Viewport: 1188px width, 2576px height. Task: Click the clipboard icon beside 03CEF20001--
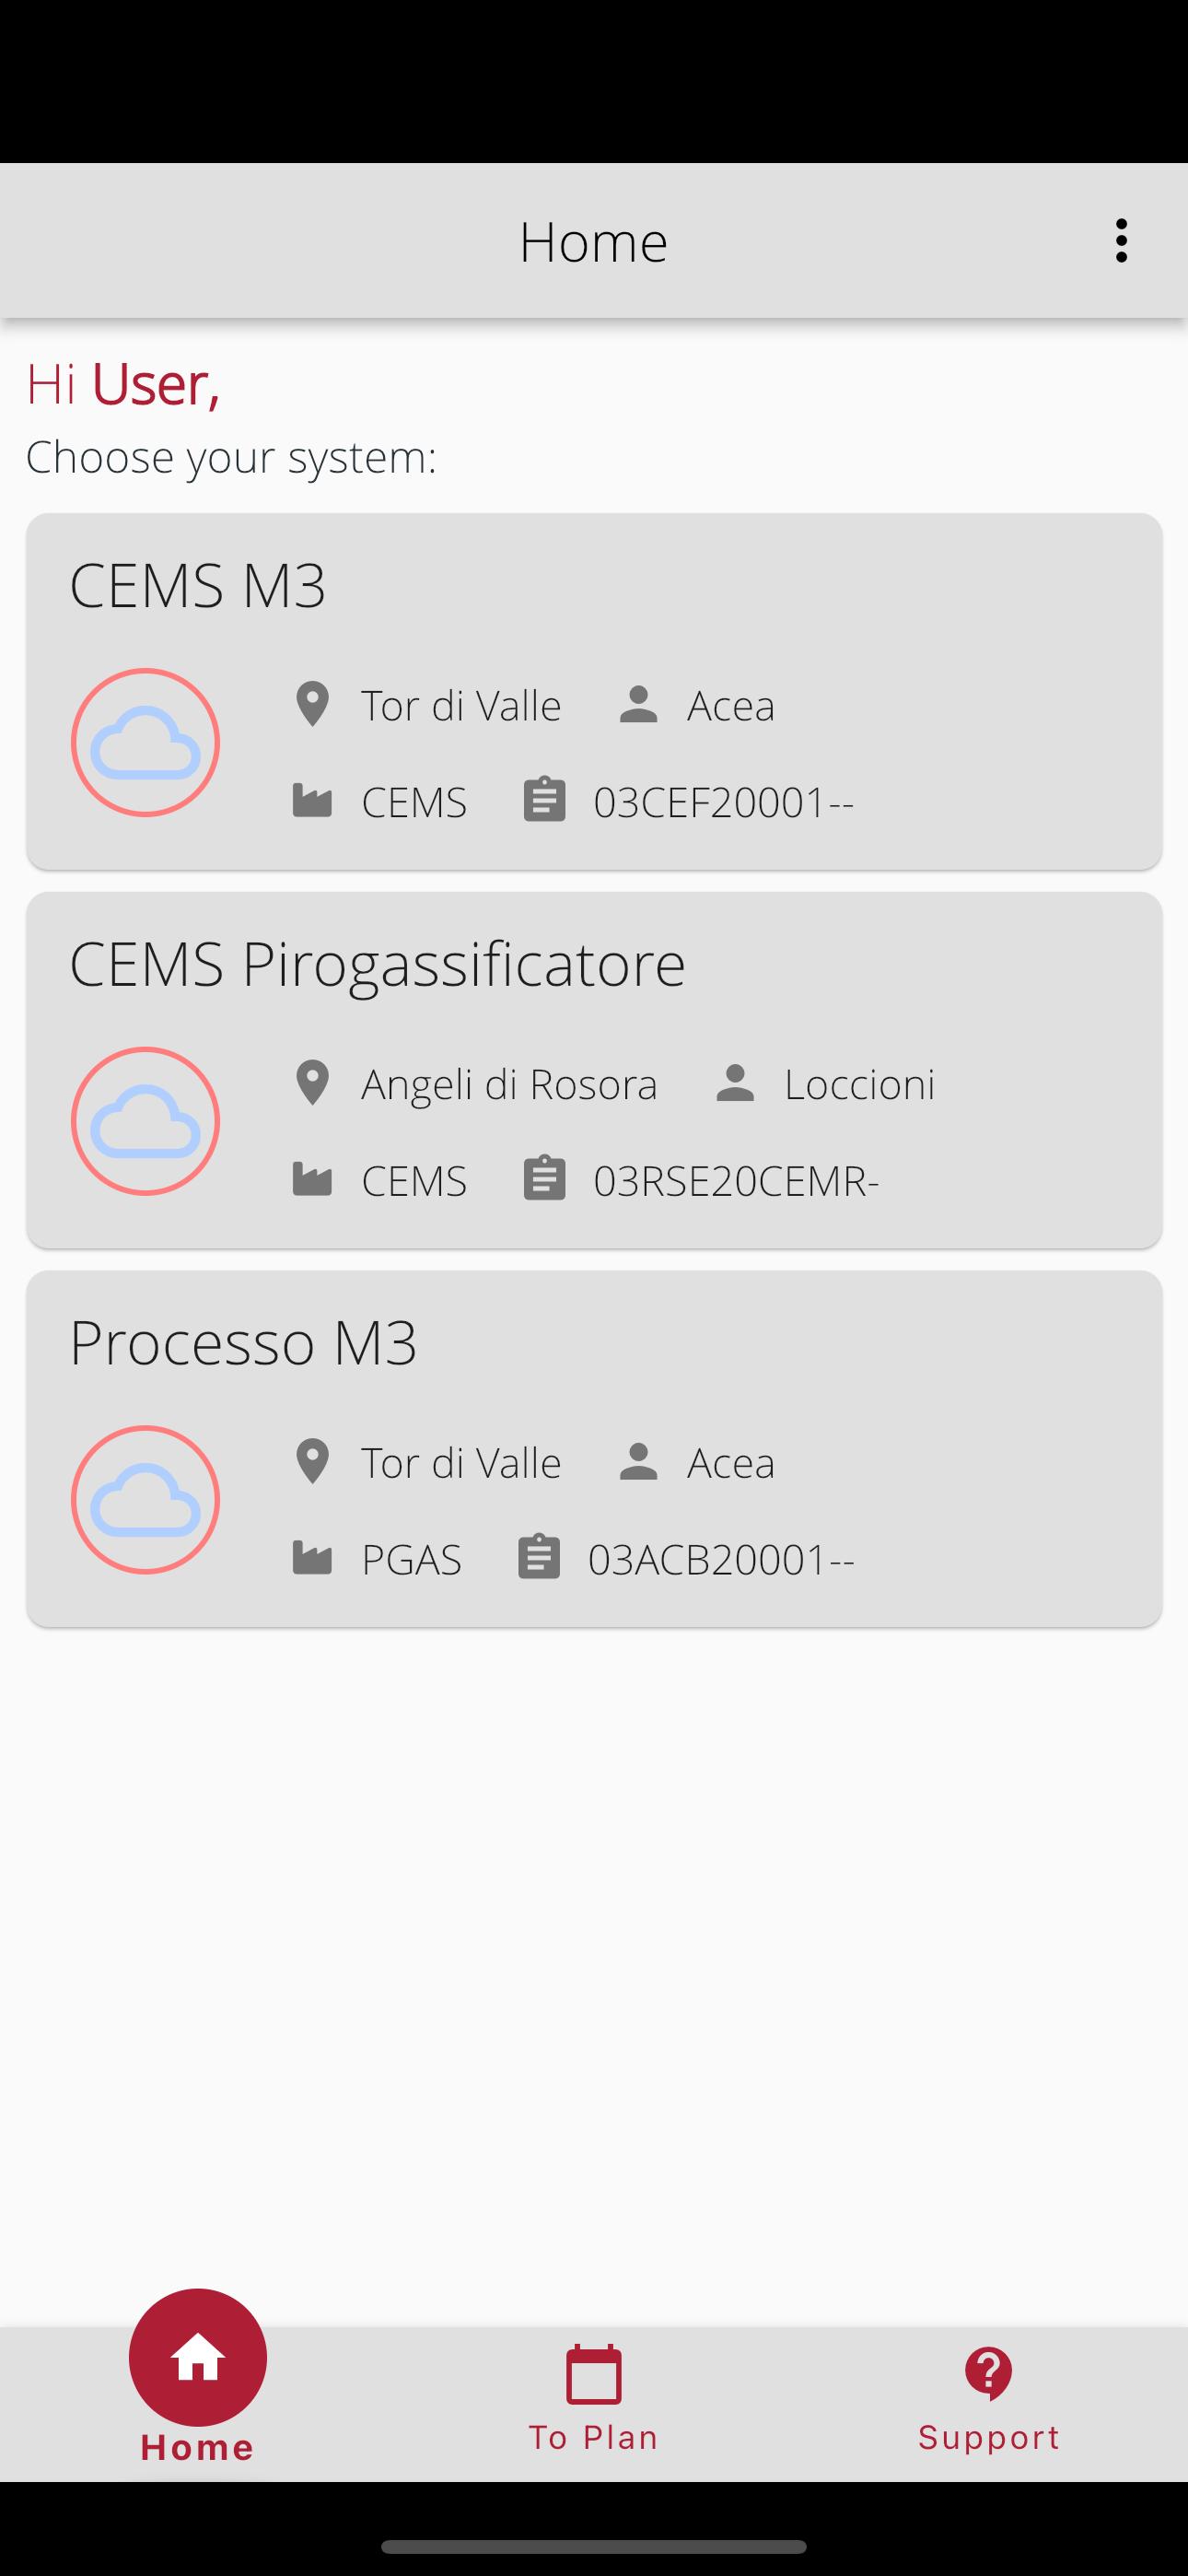544,800
